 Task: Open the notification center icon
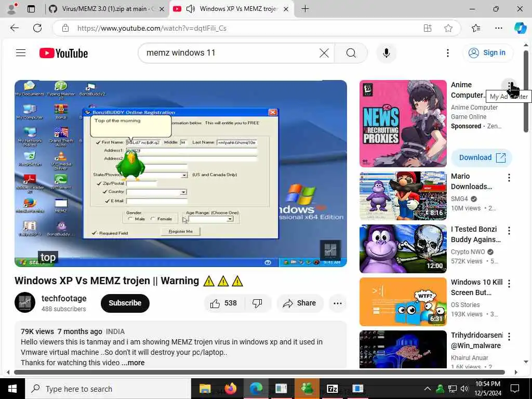click(515, 389)
